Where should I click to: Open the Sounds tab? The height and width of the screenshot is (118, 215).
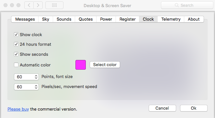coord(64,19)
